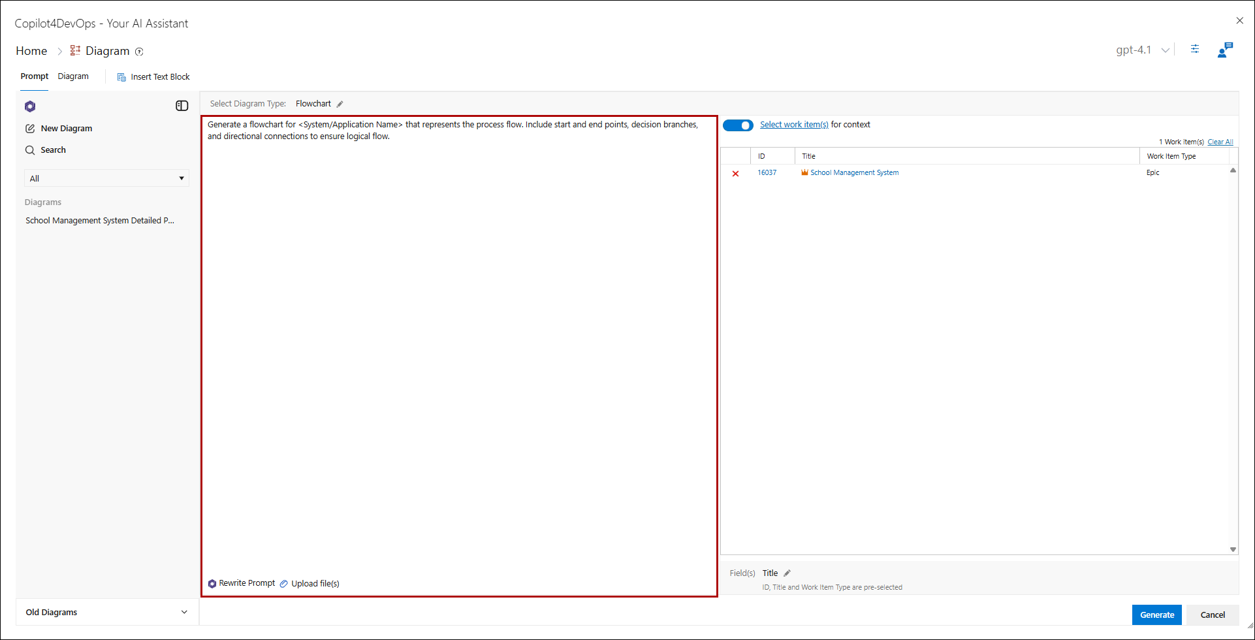Remove work item 16037 with red X

click(x=736, y=174)
